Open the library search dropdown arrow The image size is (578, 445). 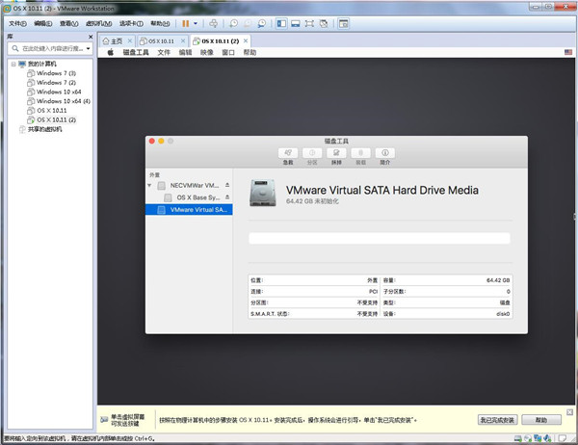tap(88, 48)
